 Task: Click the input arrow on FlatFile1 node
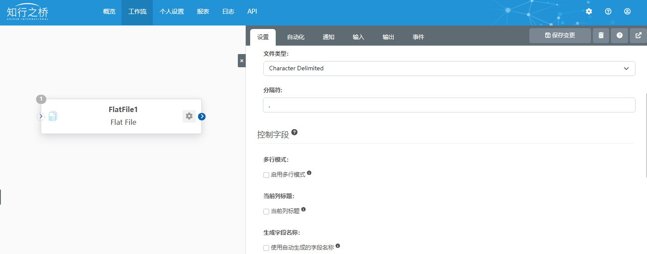pyautogui.click(x=41, y=116)
